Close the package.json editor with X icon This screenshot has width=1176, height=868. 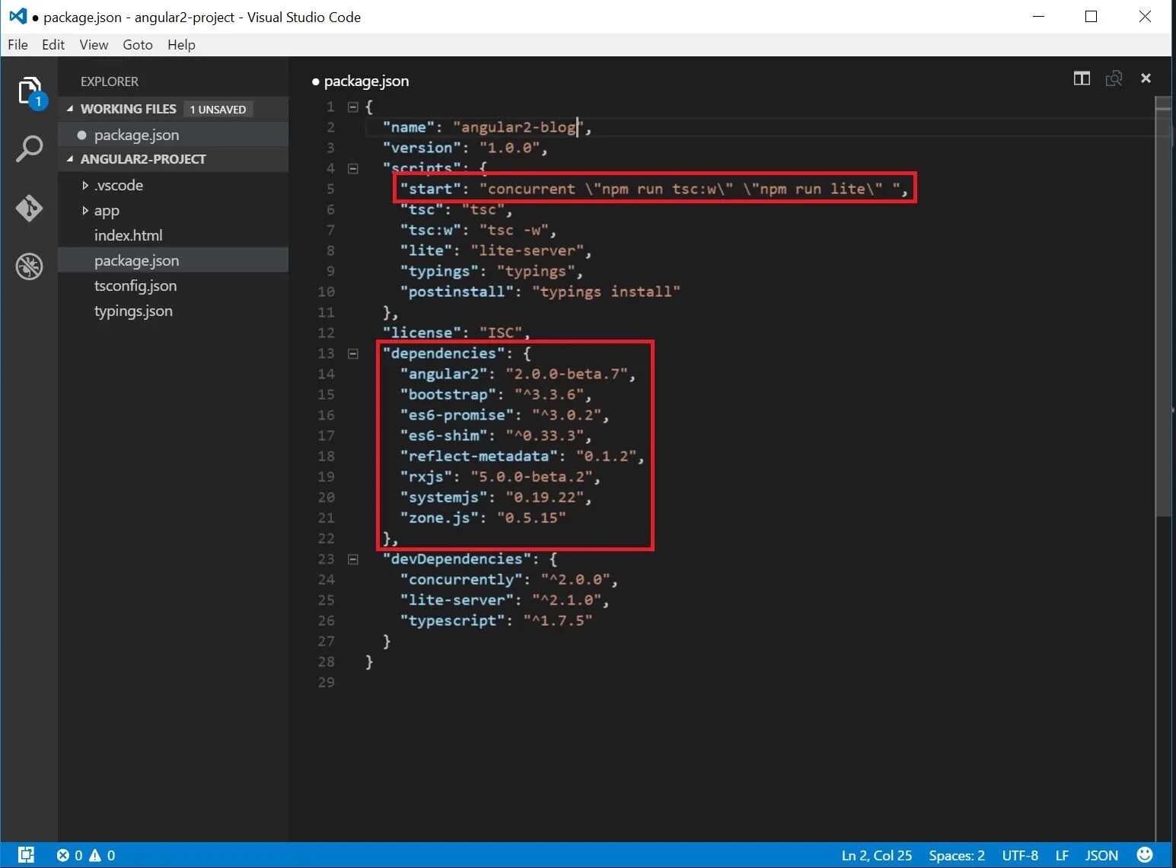[1146, 78]
